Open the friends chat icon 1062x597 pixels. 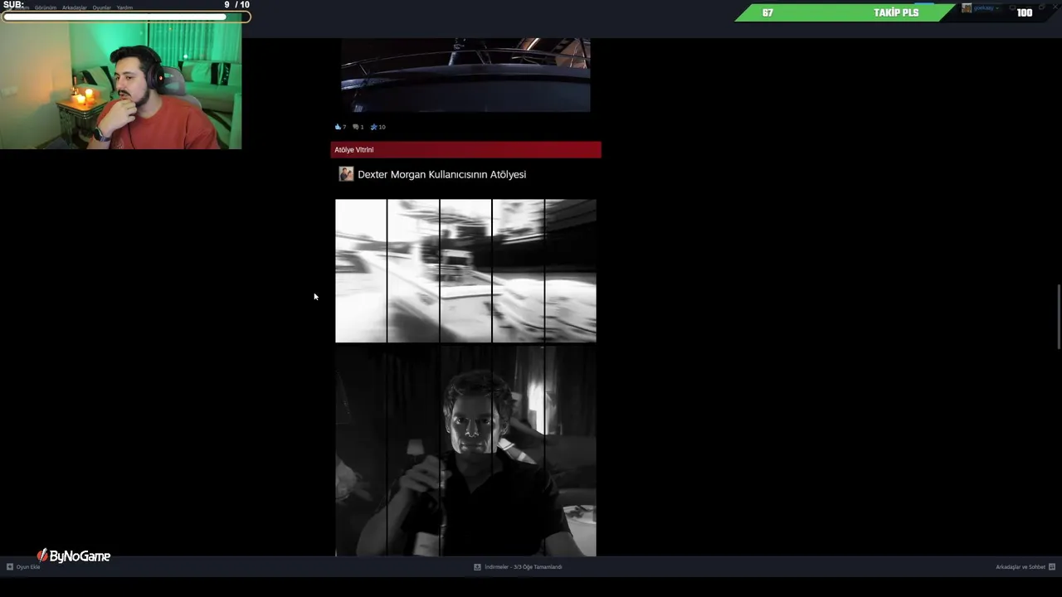1052,567
